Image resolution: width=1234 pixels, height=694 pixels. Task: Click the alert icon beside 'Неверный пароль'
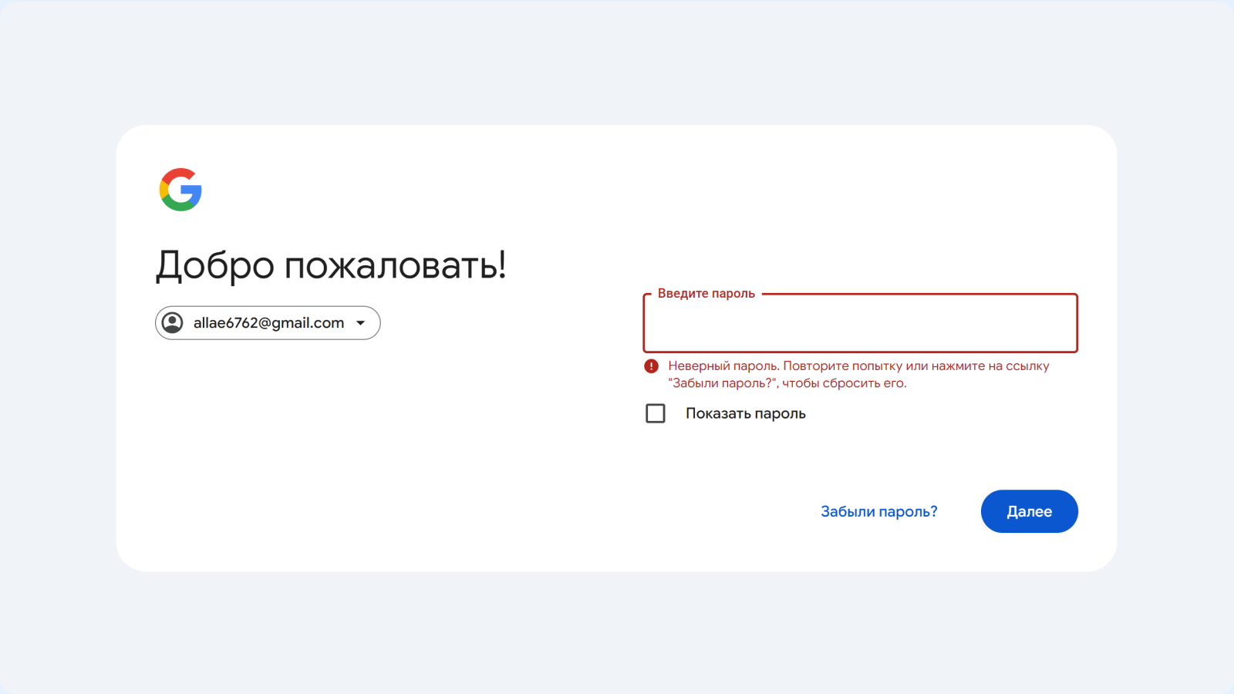(652, 366)
